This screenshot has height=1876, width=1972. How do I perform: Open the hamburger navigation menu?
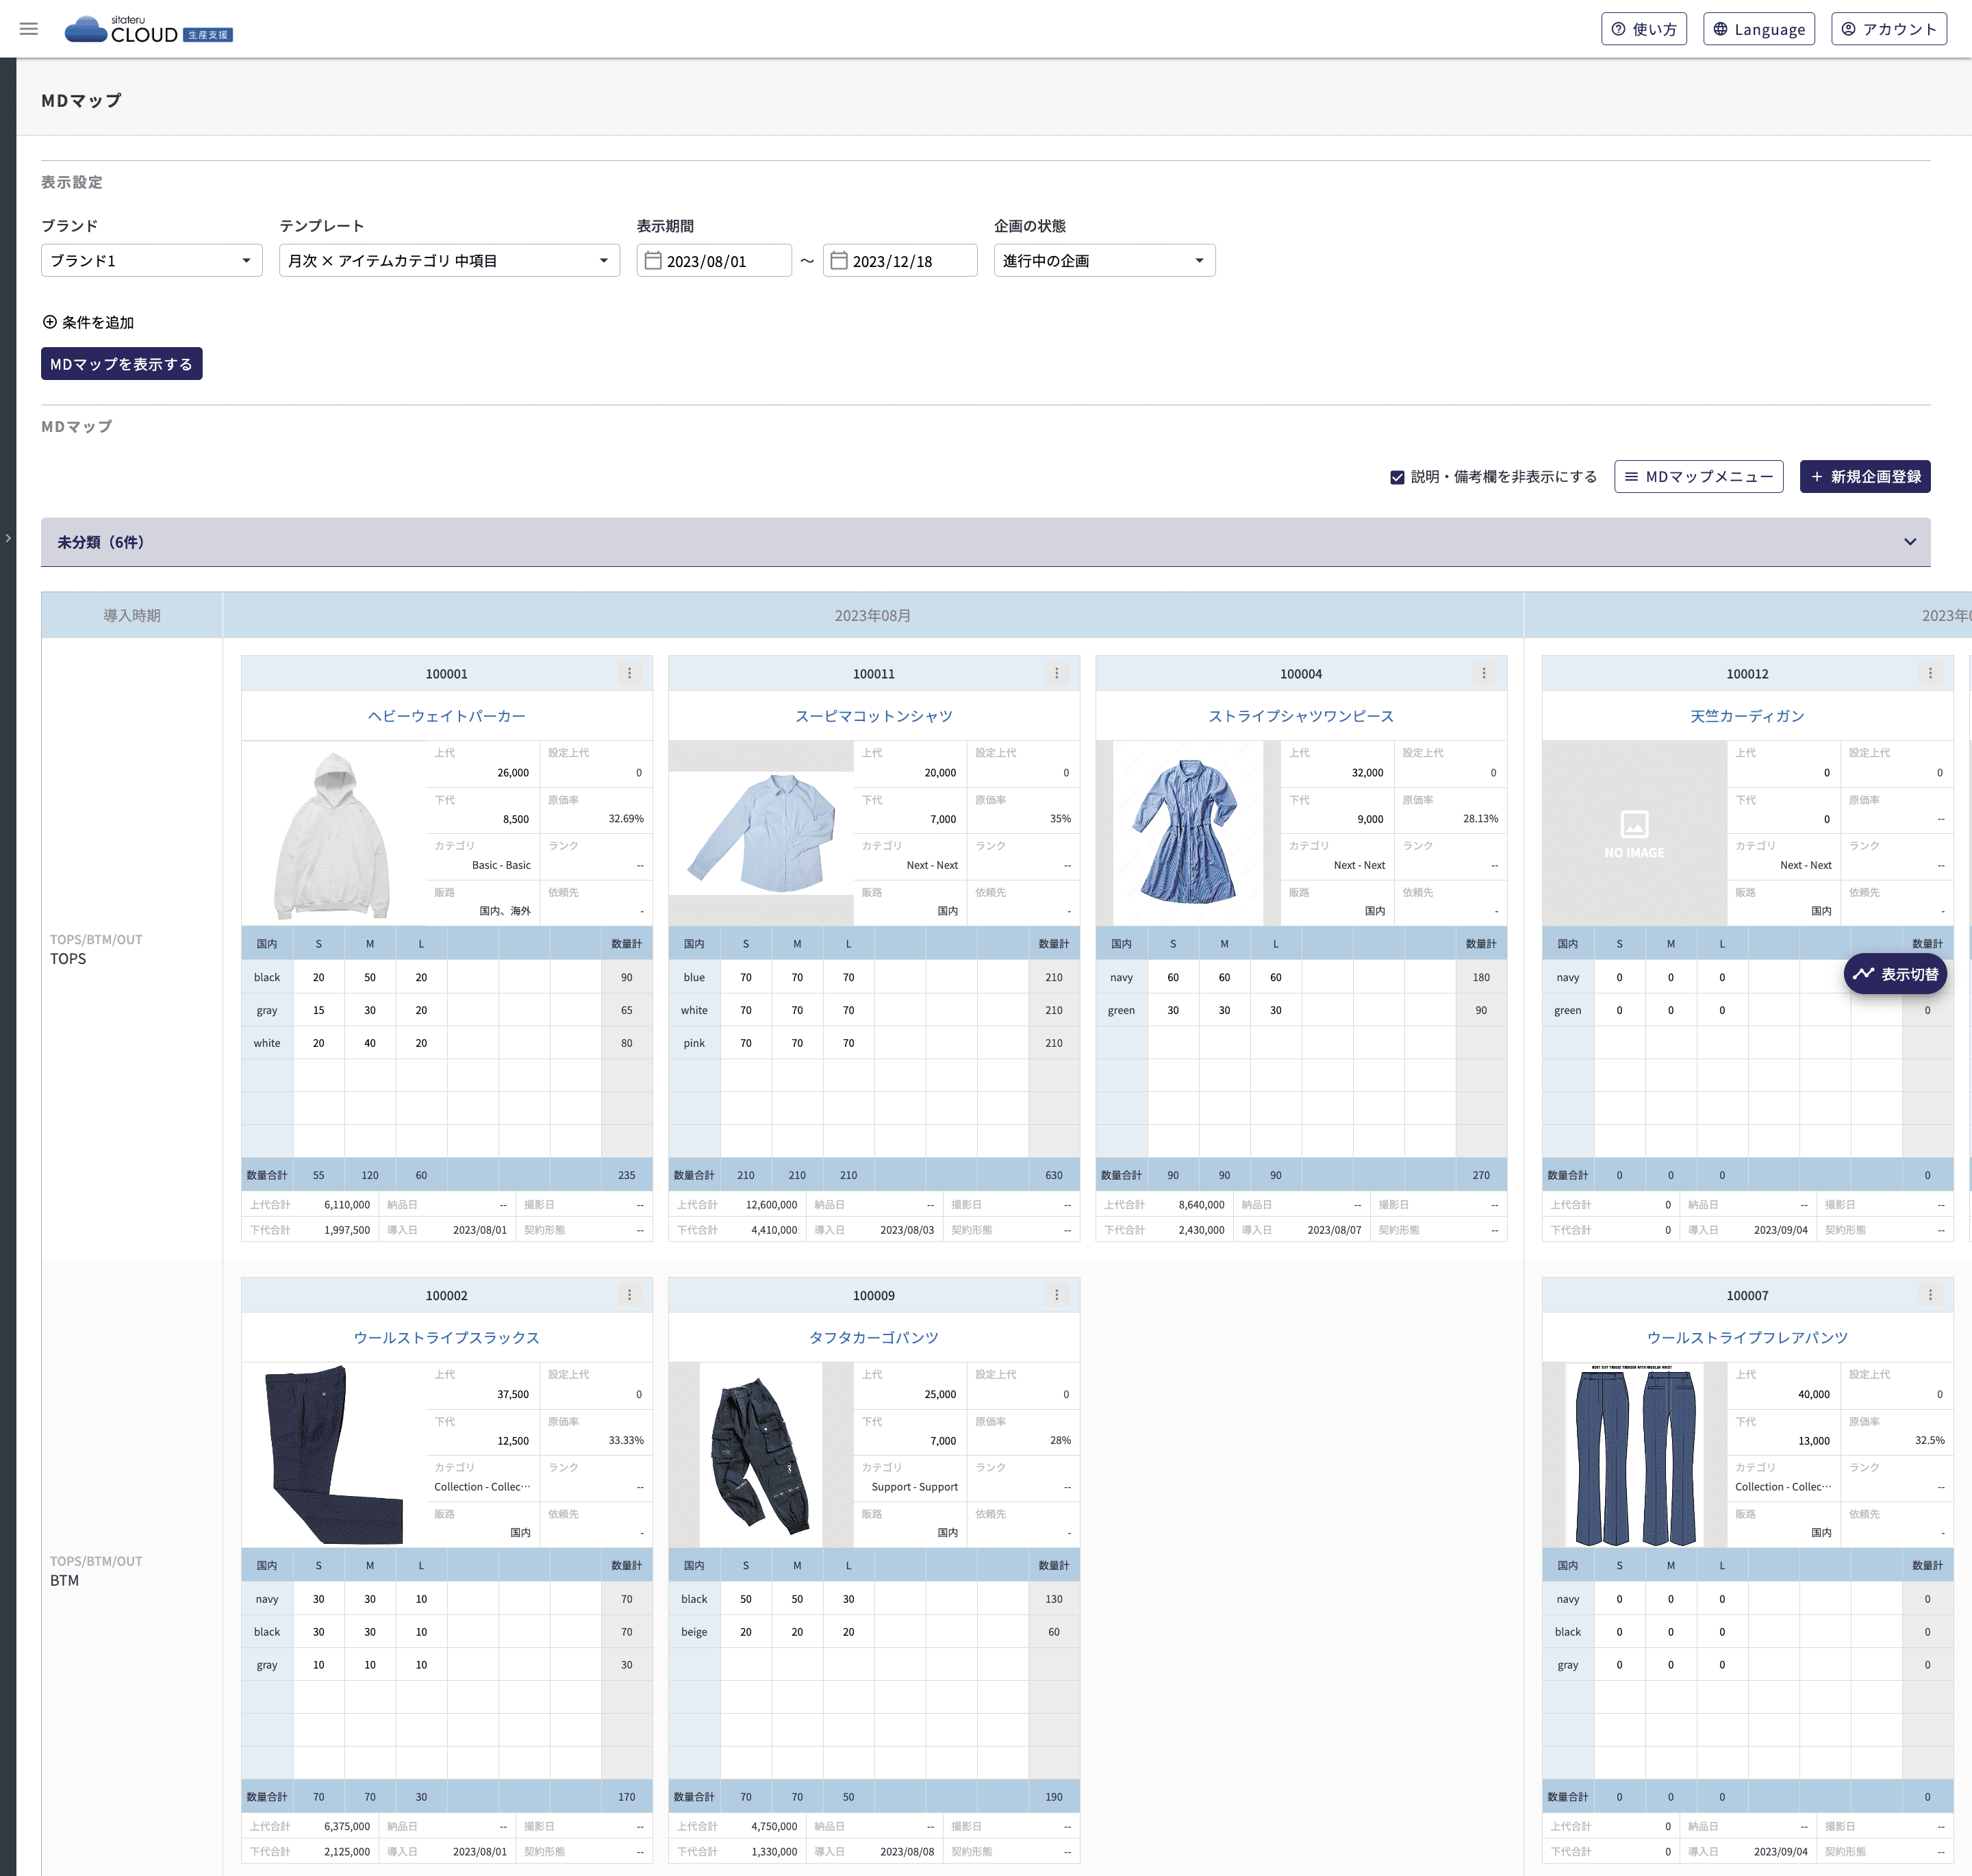click(x=29, y=29)
